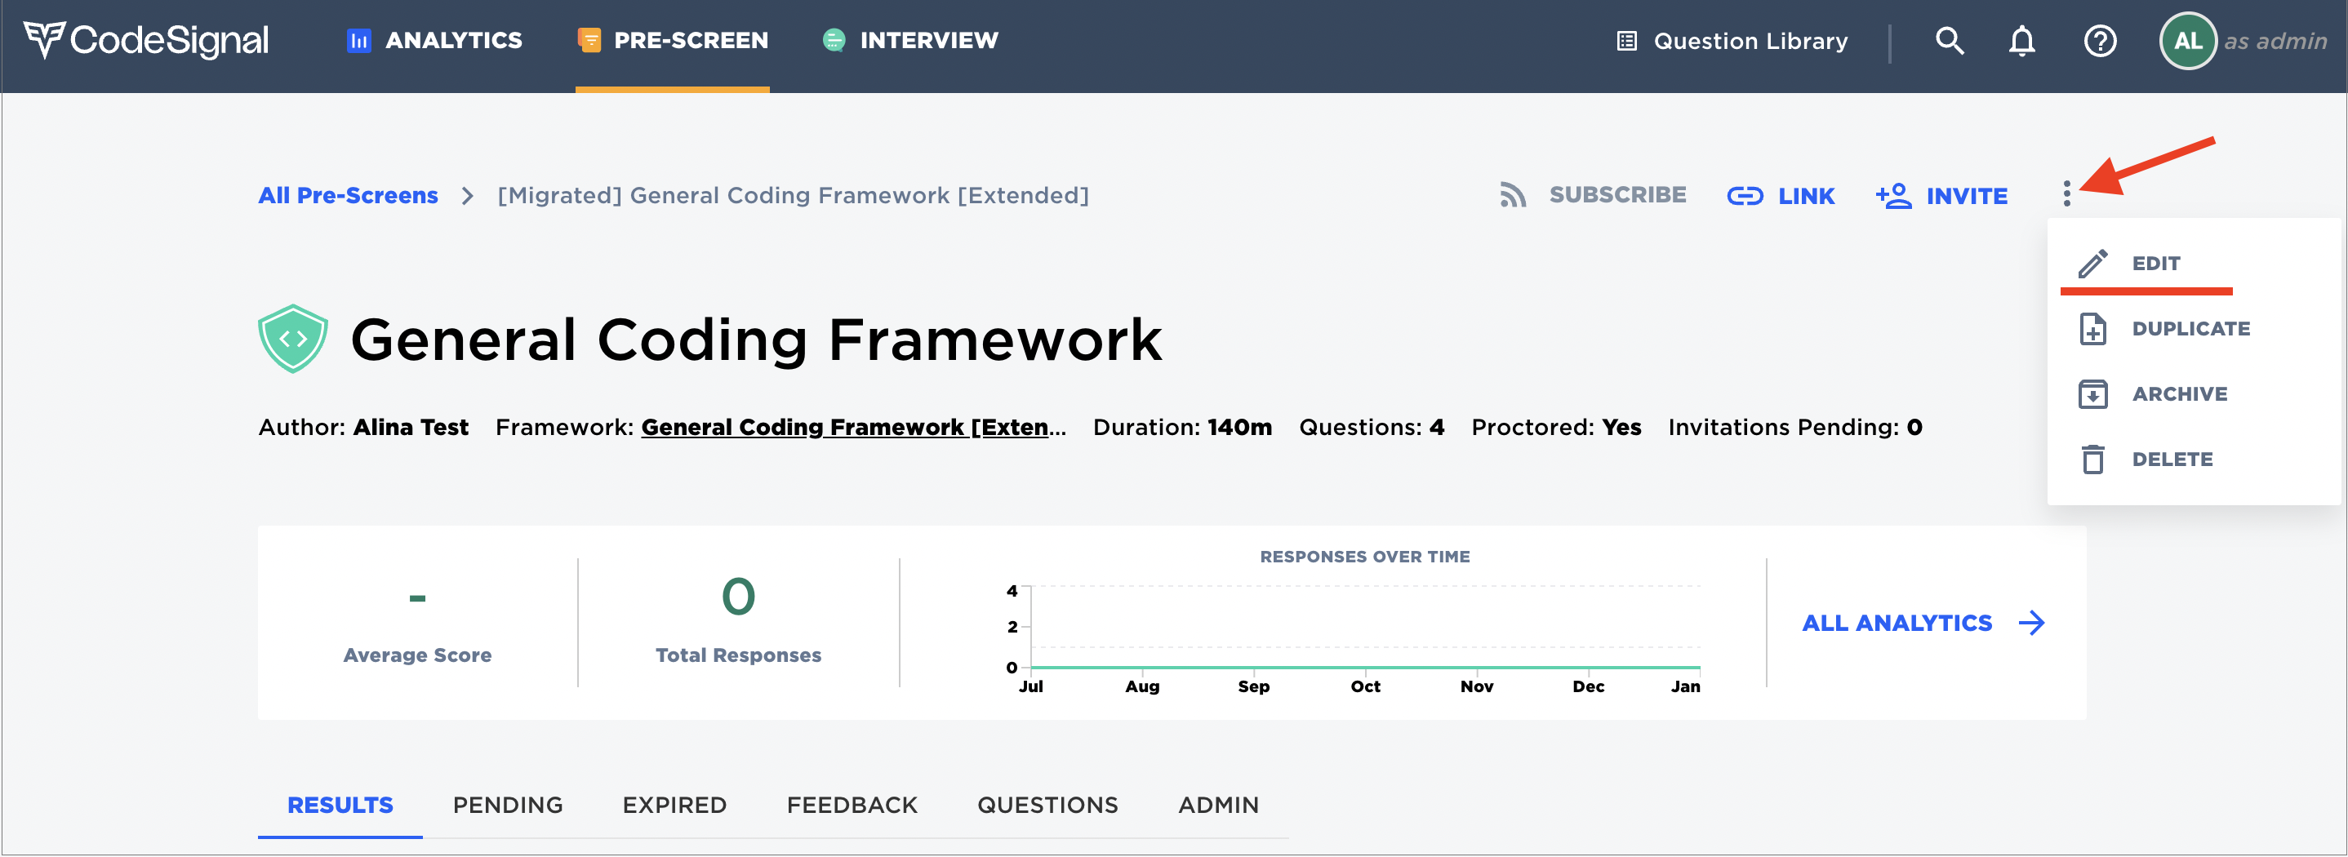The image size is (2348, 857).
Task: Open notifications with the bell icon
Action: tap(2021, 40)
